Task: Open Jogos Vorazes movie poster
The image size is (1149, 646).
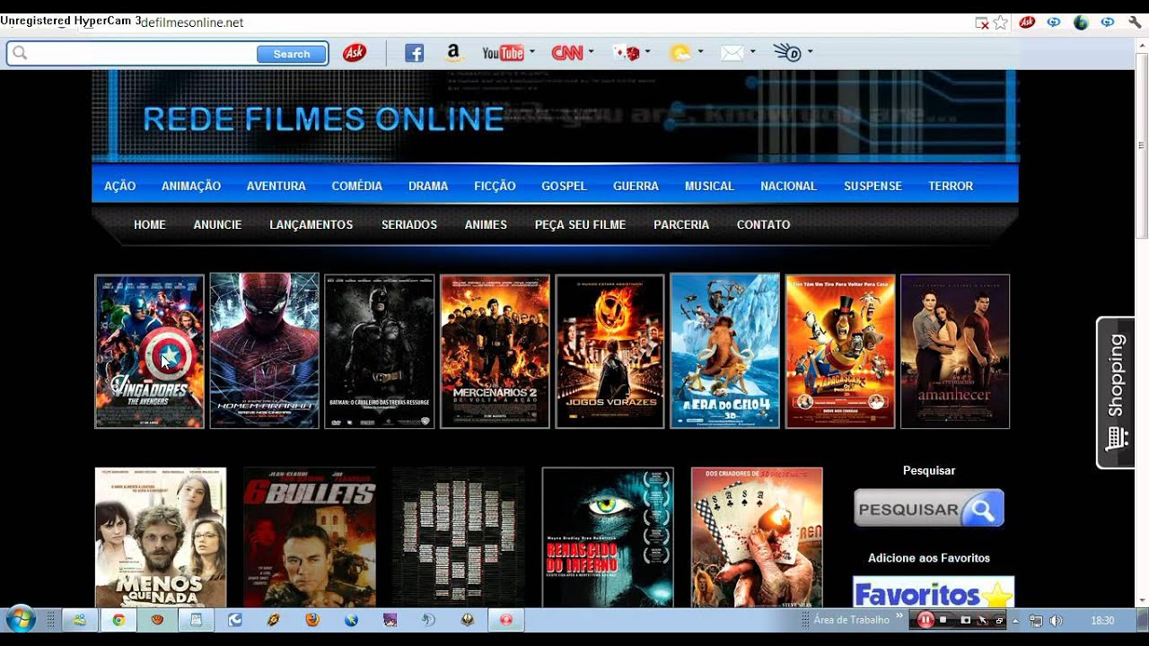Action: coord(610,352)
